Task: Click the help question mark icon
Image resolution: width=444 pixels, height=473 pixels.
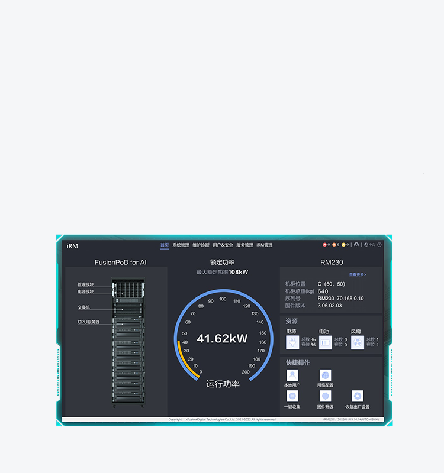Action: 379,245
